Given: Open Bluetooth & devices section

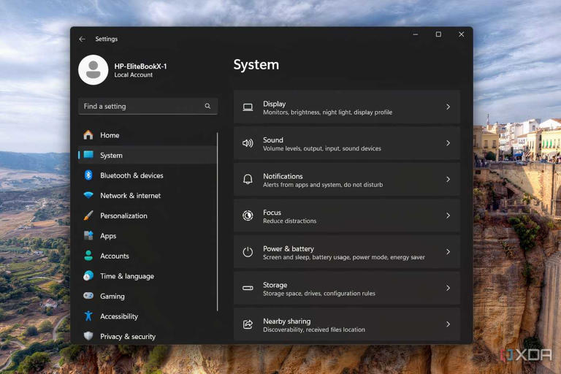Looking at the screenshot, I should click(x=147, y=175).
